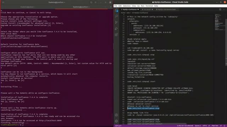Image resolution: width=227 pixels, height=127 pixels.
Task: Open the Go menu
Action: pyautogui.click(x=139, y=6)
